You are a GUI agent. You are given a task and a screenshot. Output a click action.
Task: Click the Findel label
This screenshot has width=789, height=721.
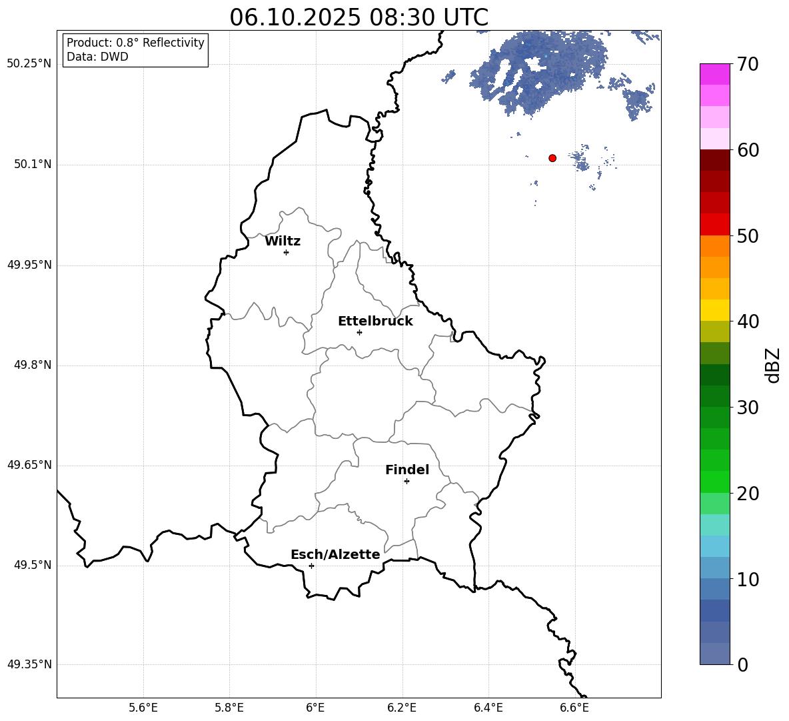tap(407, 470)
